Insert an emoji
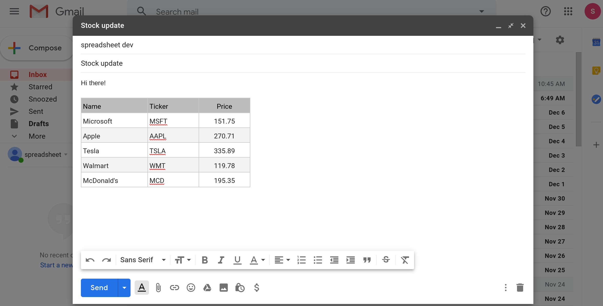Viewport: 603px width, 306px height. [191, 288]
